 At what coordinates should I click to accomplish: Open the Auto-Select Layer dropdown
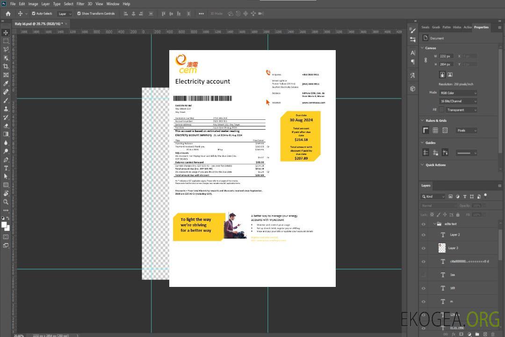65,14
